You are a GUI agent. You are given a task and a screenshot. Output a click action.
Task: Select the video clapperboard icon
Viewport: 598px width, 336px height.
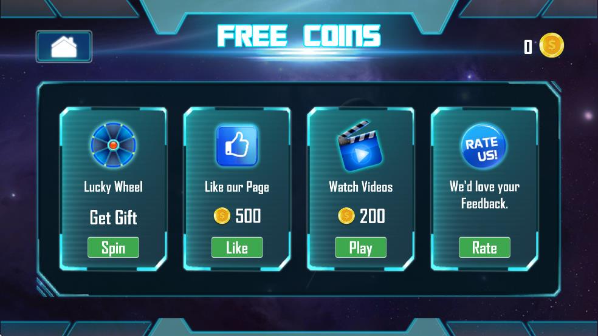(360, 146)
